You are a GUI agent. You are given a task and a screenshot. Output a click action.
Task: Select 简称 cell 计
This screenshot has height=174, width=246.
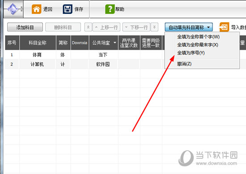click(63, 64)
